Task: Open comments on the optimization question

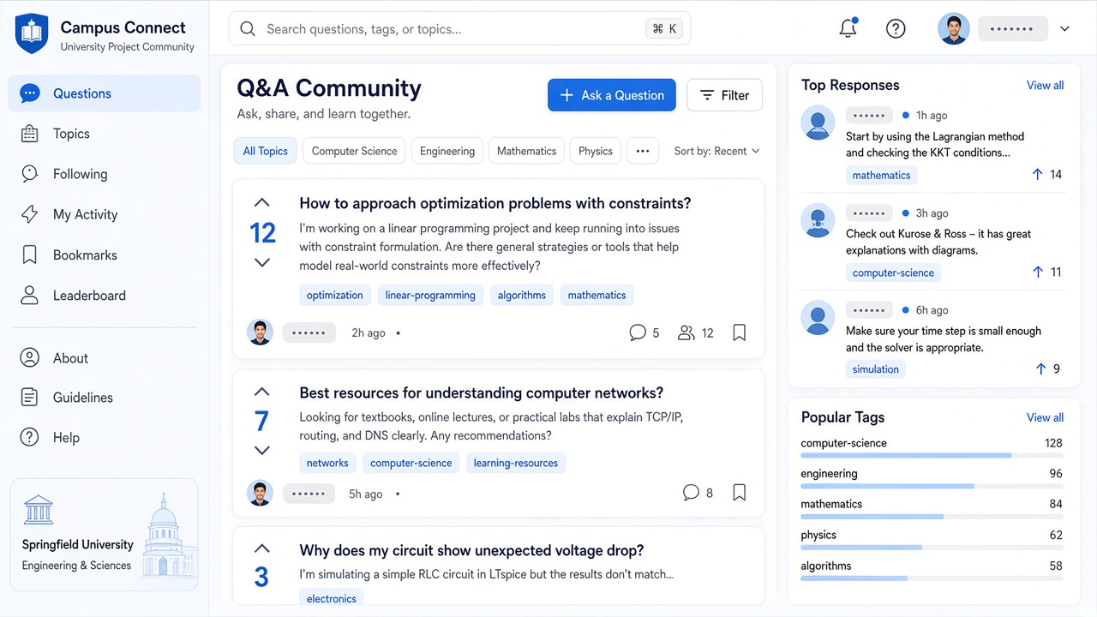Action: [x=644, y=332]
